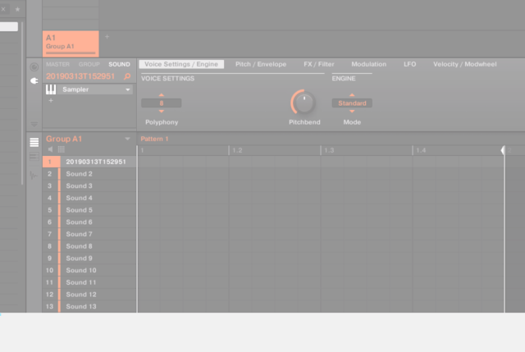Screen dimensions: 525x352
Task: Add a plug-in slot below Sampler
Action: [51, 100]
